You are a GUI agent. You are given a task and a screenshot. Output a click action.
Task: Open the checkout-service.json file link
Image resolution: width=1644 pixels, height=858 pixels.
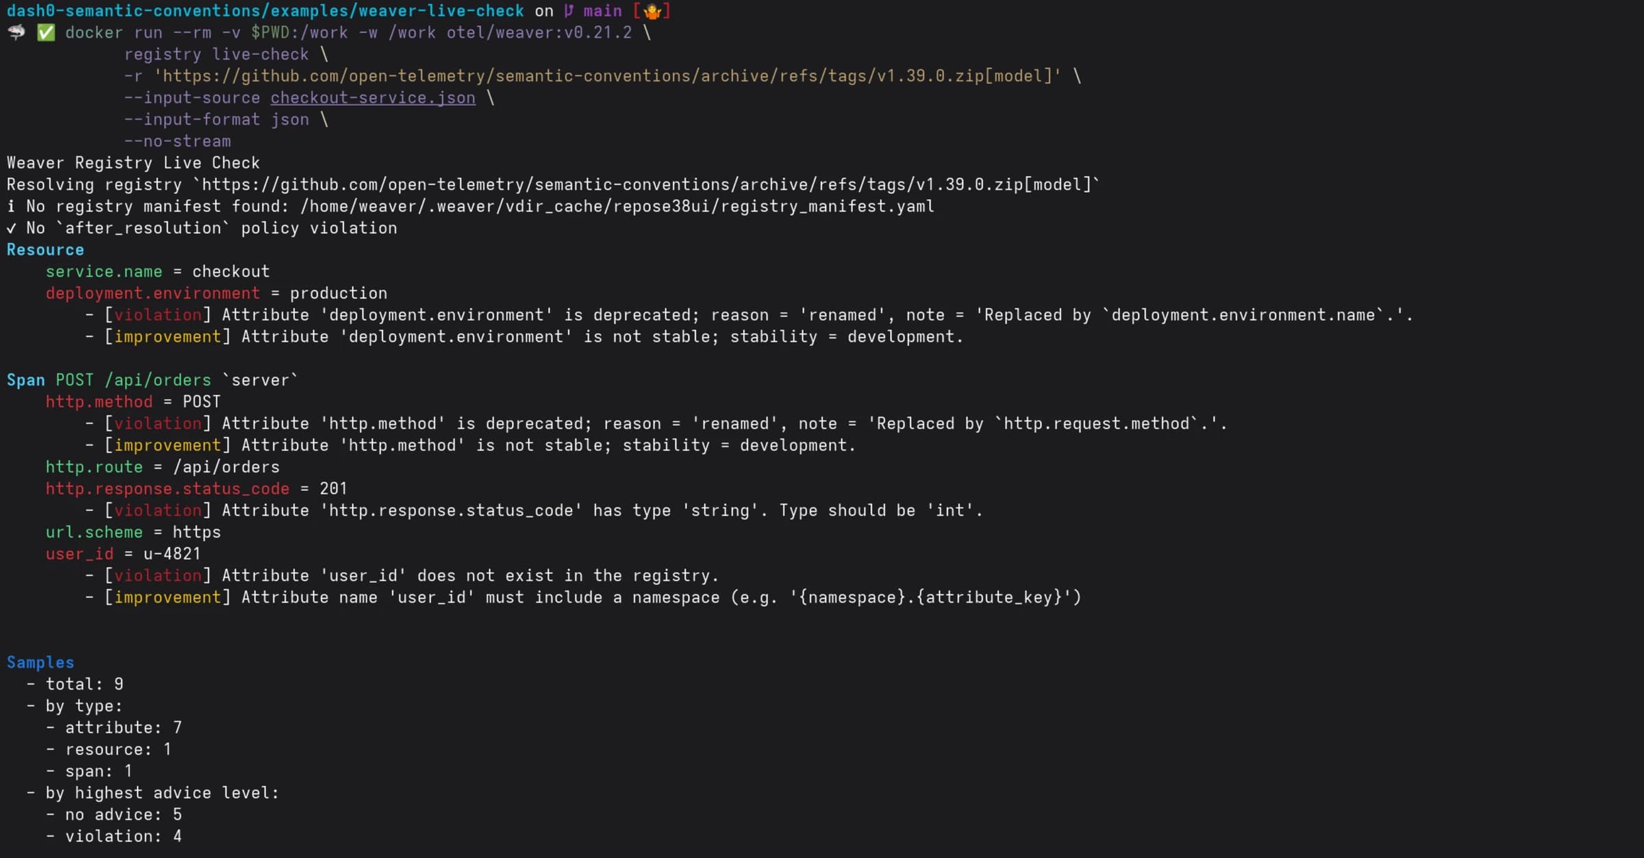point(373,98)
